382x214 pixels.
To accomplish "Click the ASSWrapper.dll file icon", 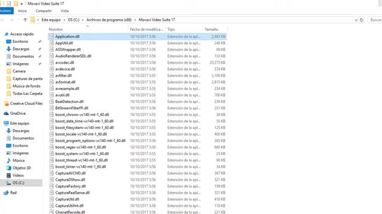I will [x=51, y=49].
